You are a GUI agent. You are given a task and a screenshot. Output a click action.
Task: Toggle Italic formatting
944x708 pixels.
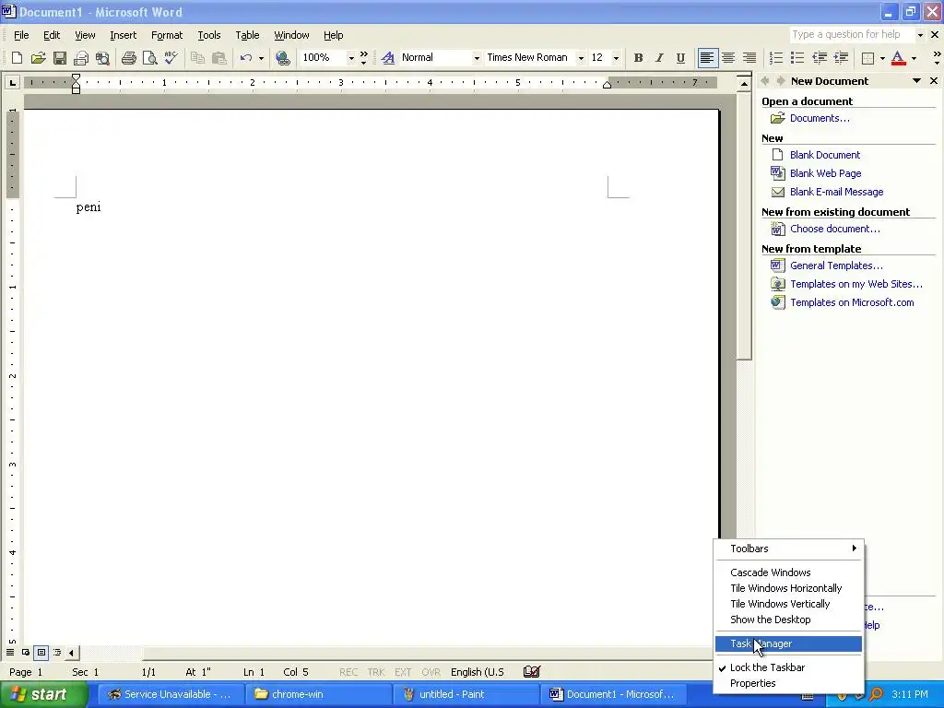click(x=659, y=58)
